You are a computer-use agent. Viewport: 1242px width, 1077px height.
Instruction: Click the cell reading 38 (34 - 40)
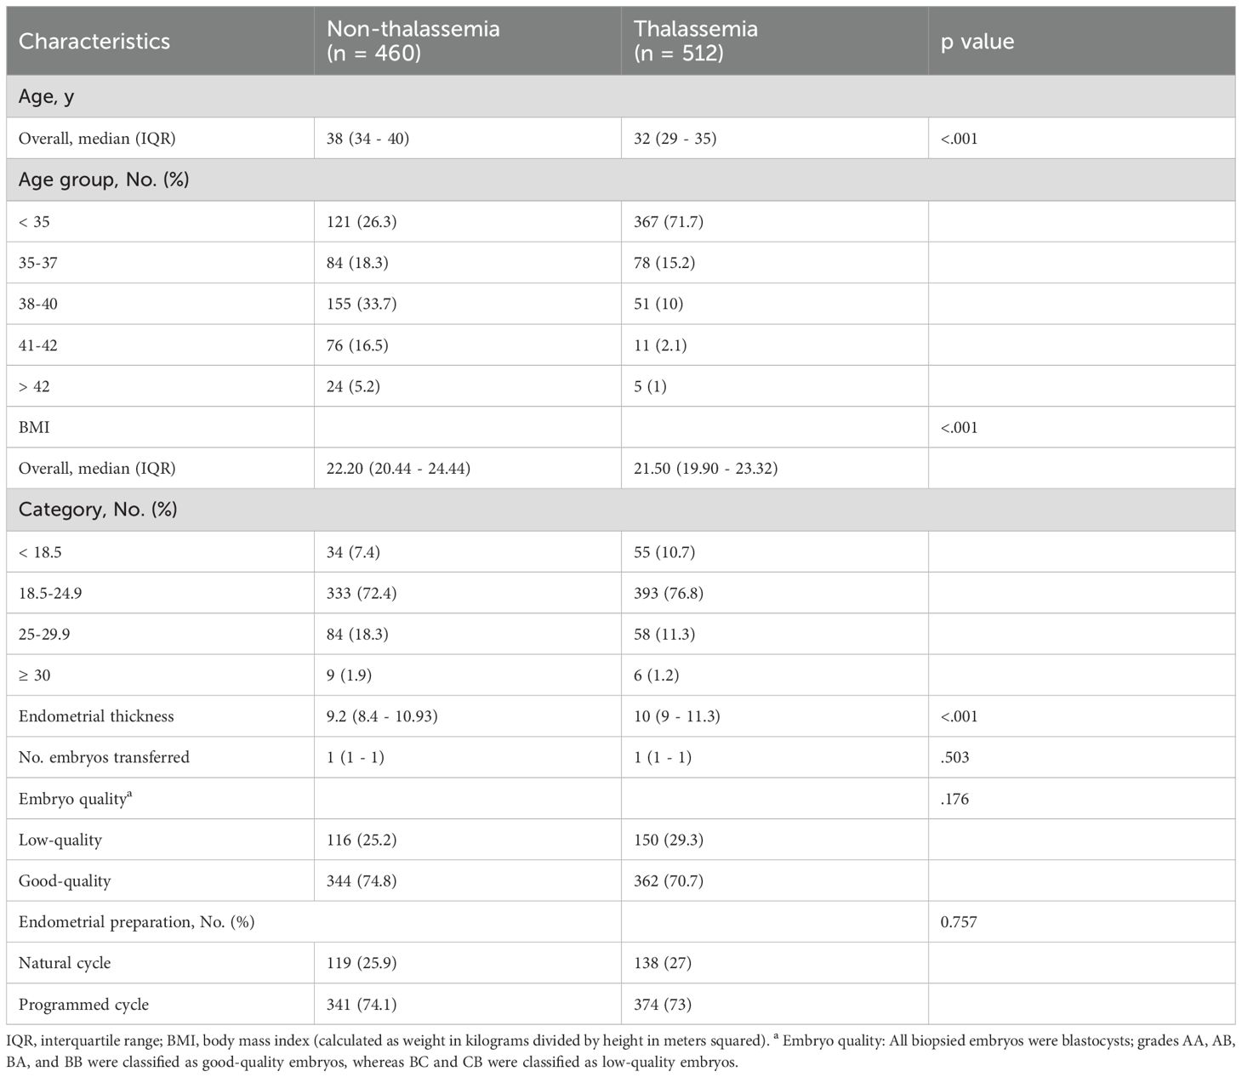367,138
